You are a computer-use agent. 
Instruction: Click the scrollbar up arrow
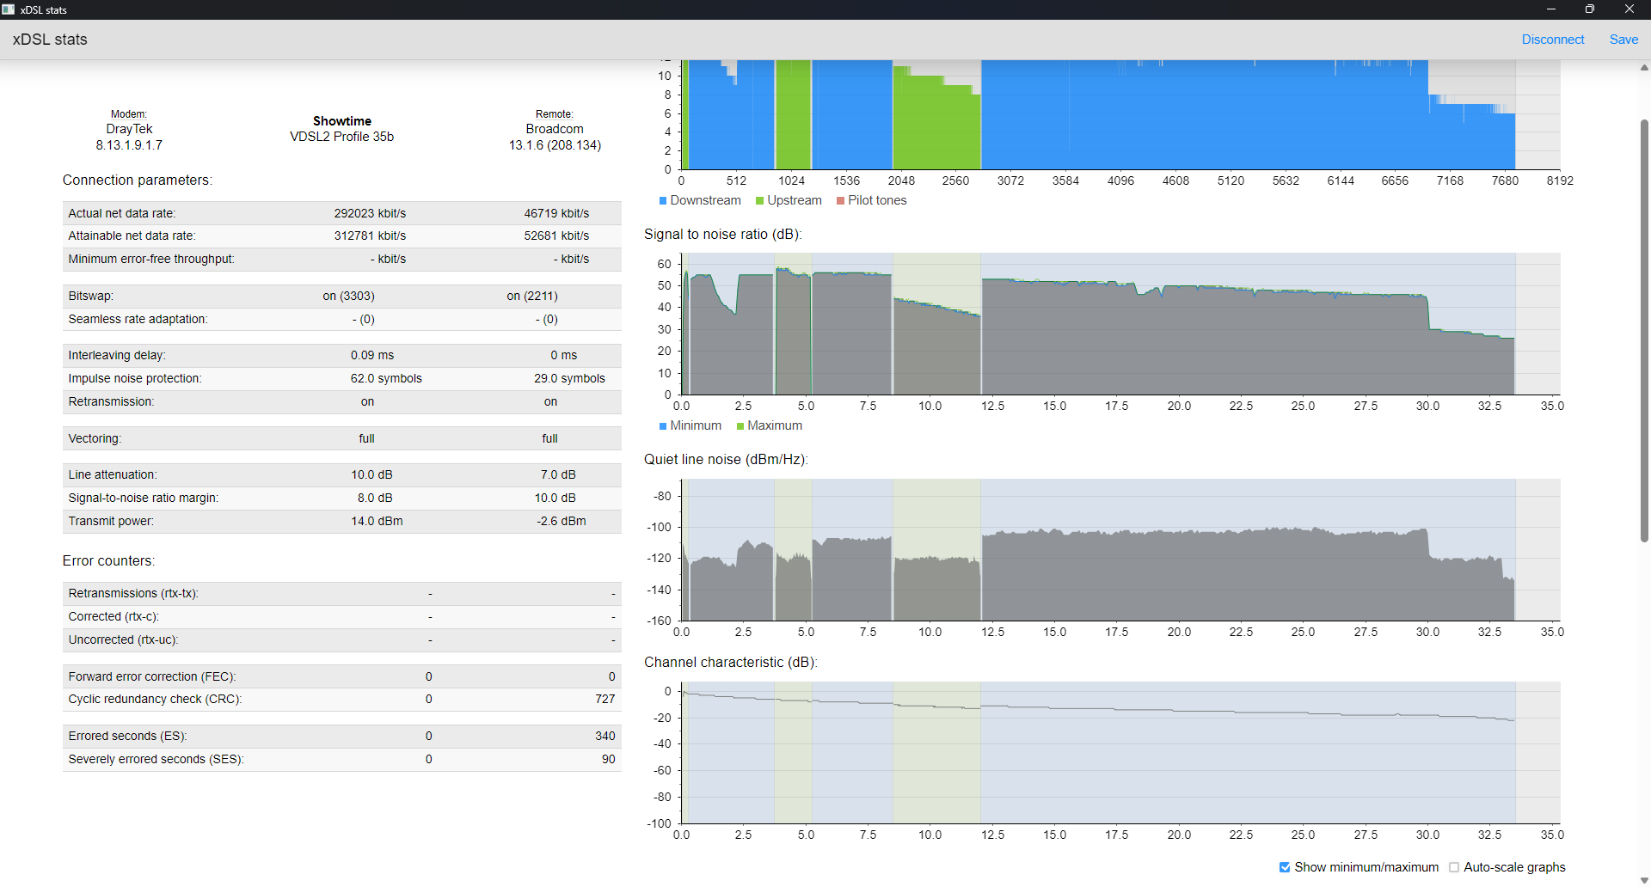[x=1644, y=67]
